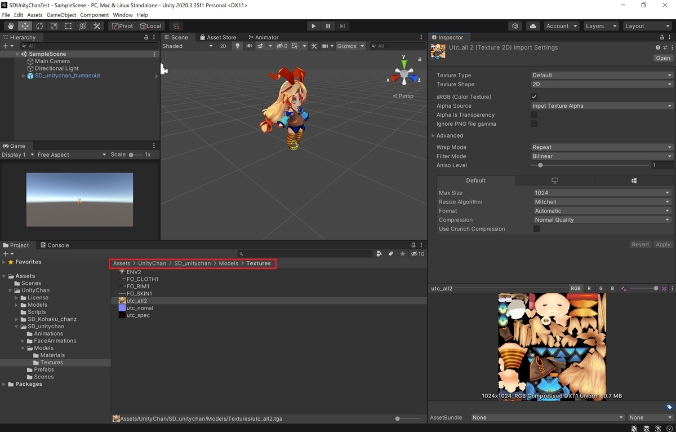Expand SD_unitychan_humanoid in Hierarchy
The image size is (676, 432).
[x=23, y=76]
